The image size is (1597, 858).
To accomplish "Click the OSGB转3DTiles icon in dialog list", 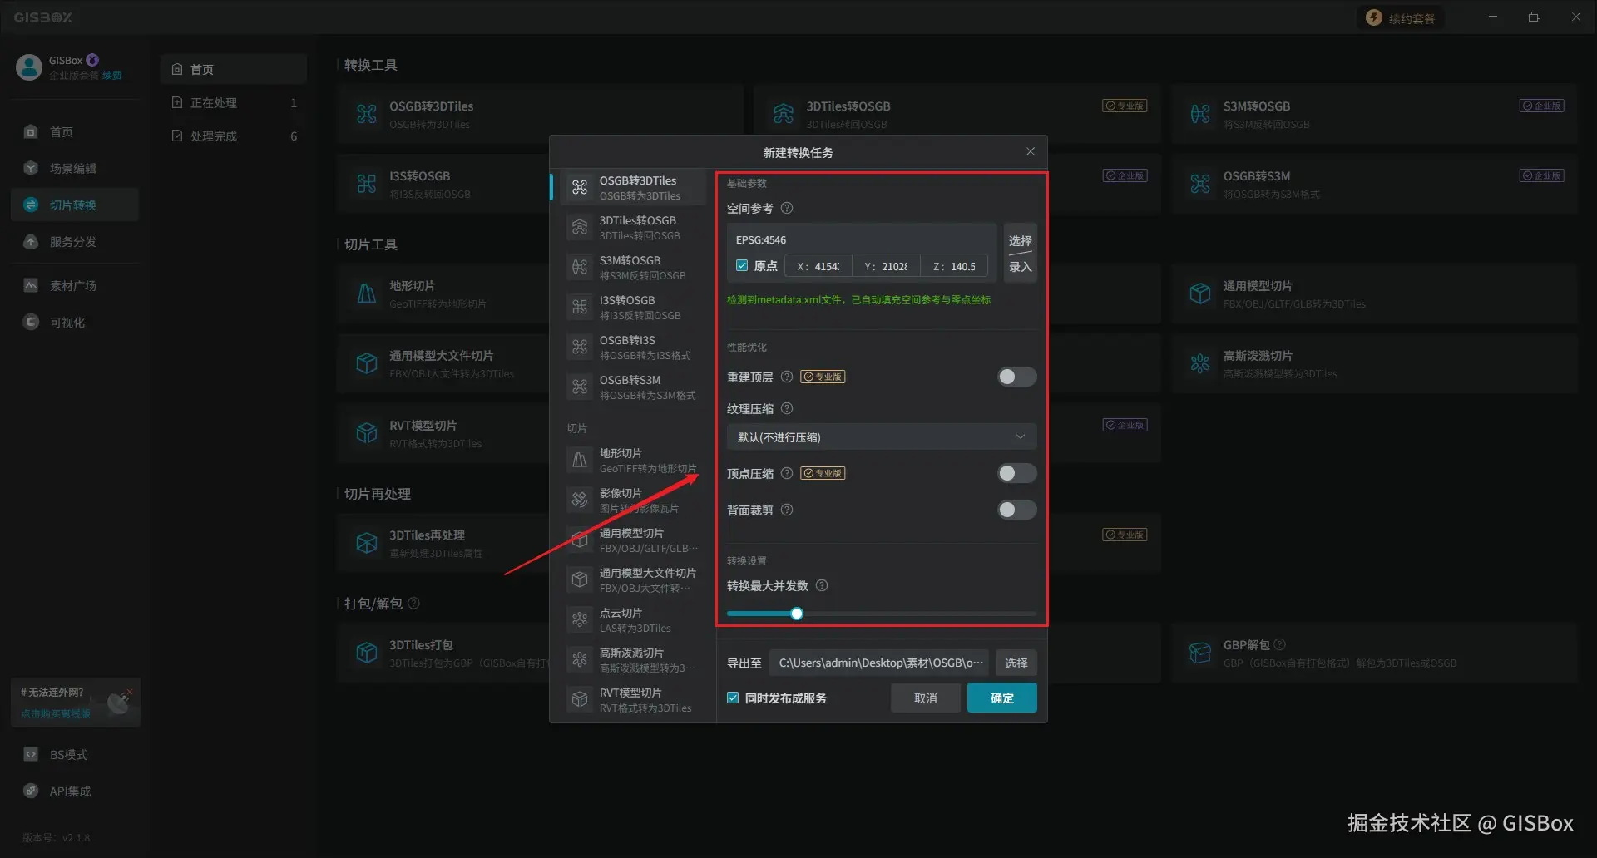I will click(x=580, y=188).
